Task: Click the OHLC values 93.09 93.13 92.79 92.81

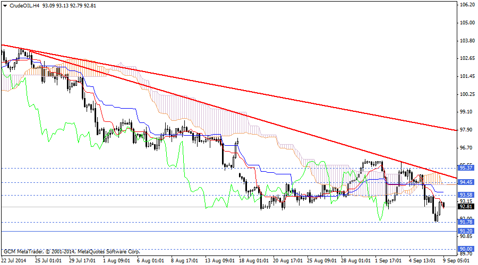Action: tap(66, 6)
